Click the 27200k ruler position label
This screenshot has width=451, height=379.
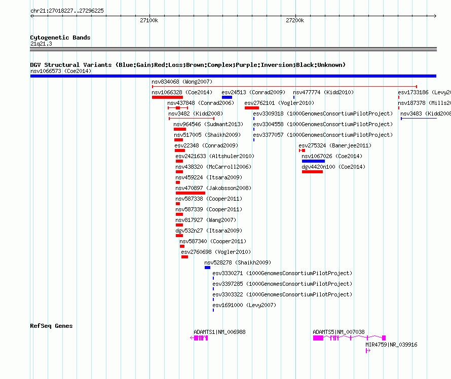295,20
